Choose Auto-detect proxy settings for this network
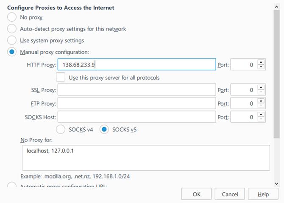Image resolution: width=284 pixels, height=203 pixels. click(12, 29)
